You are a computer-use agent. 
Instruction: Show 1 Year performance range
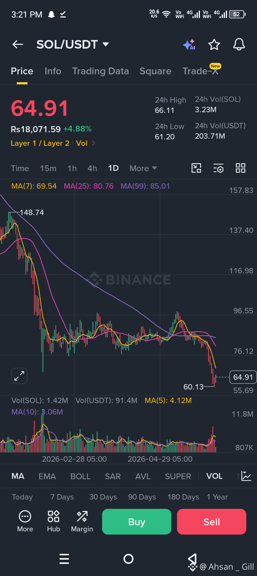pos(217,497)
